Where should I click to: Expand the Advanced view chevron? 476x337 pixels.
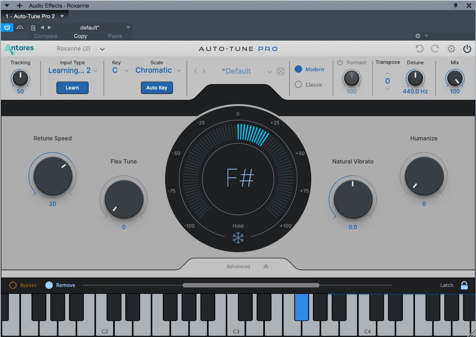[x=265, y=266]
